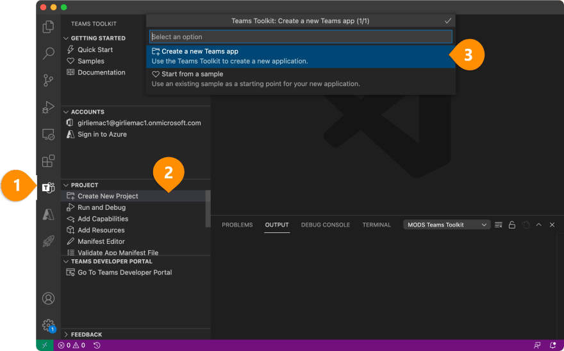
Task: Confirm selection with the checkmark icon
Action: [x=448, y=21]
